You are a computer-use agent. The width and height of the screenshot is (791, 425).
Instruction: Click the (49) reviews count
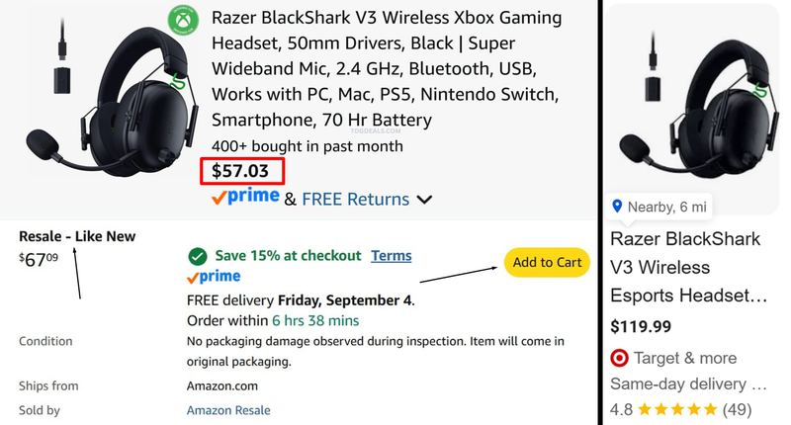737,409
